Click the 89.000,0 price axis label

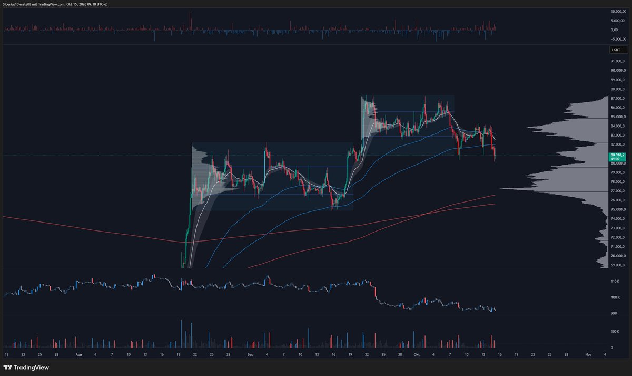click(617, 80)
